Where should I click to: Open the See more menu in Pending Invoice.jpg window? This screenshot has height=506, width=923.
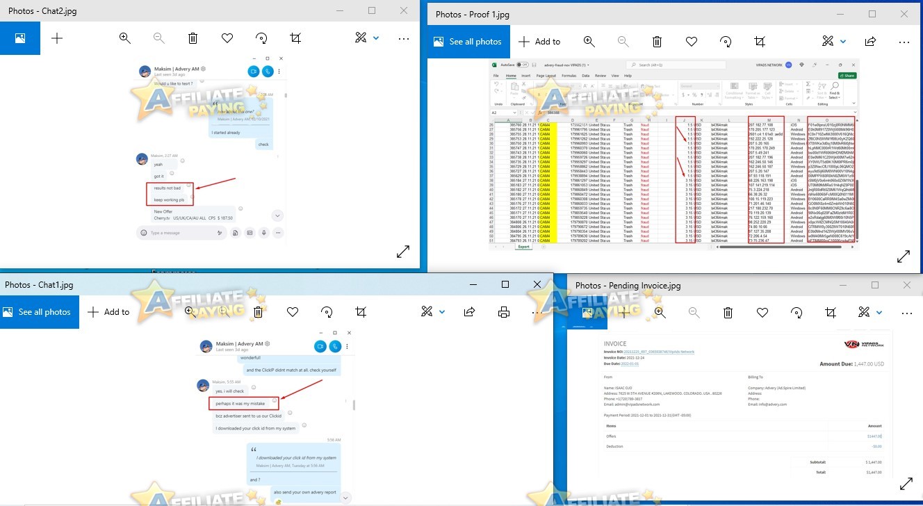click(x=907, y=313)
